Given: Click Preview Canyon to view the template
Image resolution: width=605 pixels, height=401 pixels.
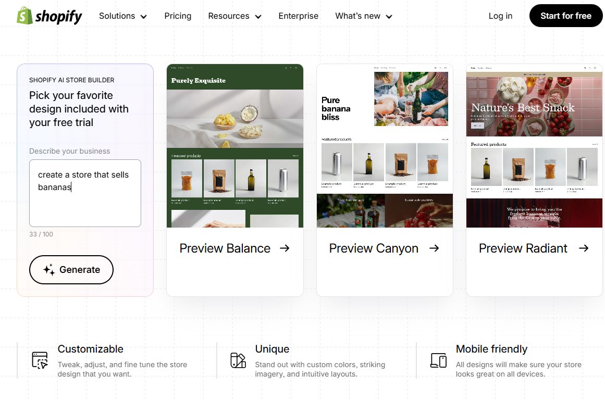Looking at the screenshot, I should [373, 248].
